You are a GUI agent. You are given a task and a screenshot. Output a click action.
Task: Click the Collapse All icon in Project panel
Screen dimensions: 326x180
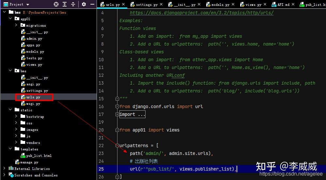[x=73, y=4]
